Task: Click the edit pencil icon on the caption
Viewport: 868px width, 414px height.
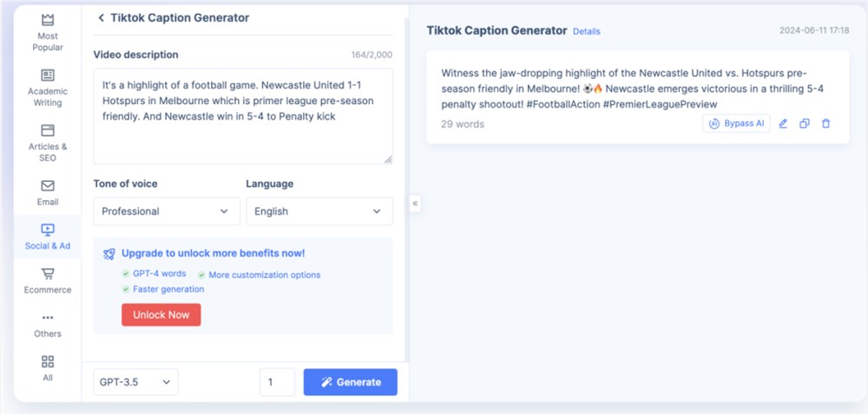Action: [783, 124]
